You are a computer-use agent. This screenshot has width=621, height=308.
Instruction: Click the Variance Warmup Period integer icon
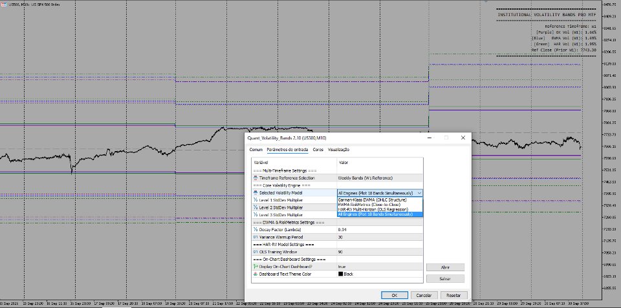[x=256, y=237]
